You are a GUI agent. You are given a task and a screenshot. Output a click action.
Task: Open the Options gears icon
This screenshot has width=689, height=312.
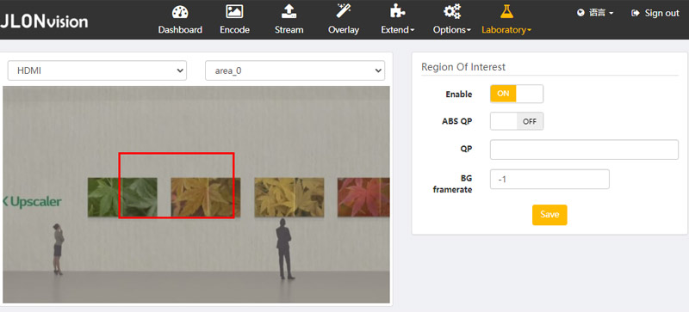[451, 11]
